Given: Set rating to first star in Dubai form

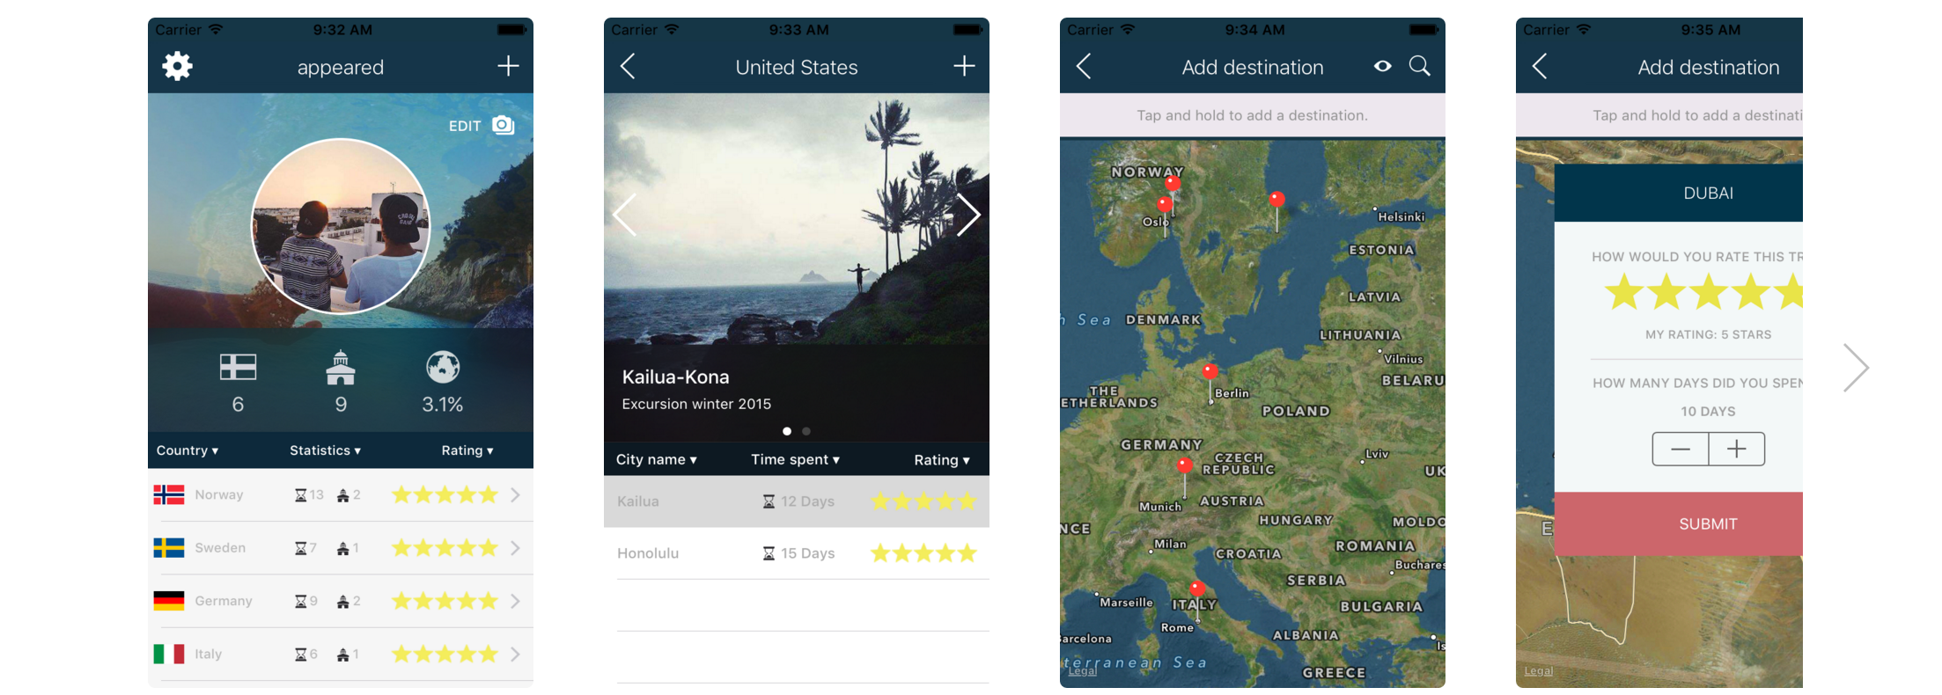Looking at the screenshot, I should click(x=1624, y=291).
